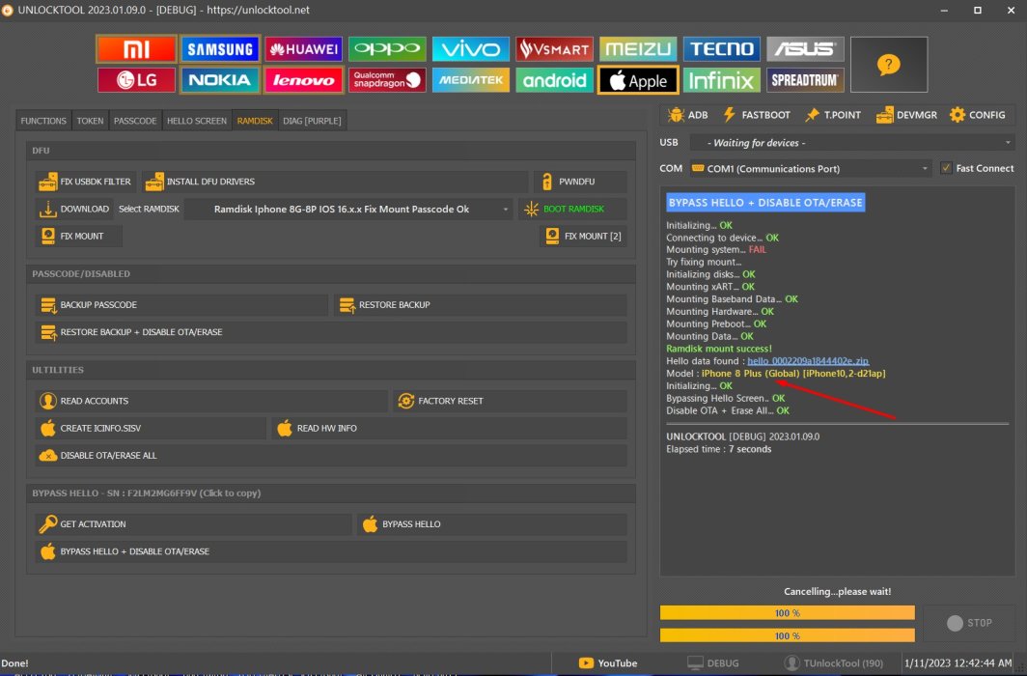Viewport: 1027px width, 676px height.
Task: Click the DOWNLOAD ramdisk button
Action: 74,209
